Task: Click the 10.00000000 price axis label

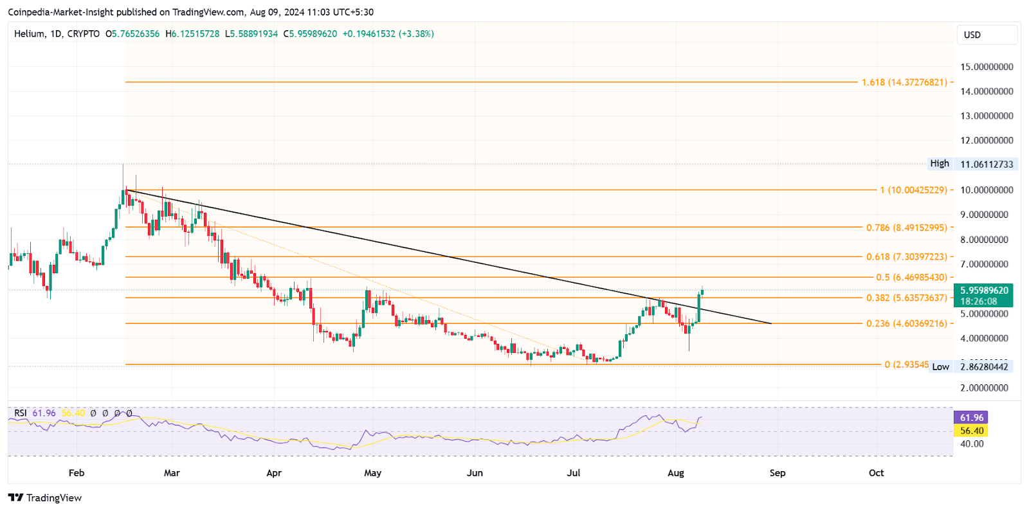Action: coord(987,190)
